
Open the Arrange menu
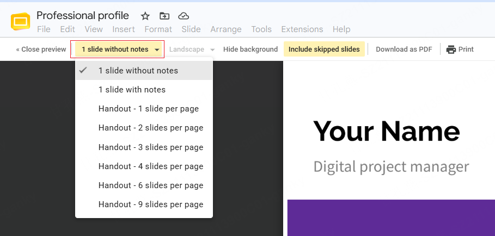[226, 29]
